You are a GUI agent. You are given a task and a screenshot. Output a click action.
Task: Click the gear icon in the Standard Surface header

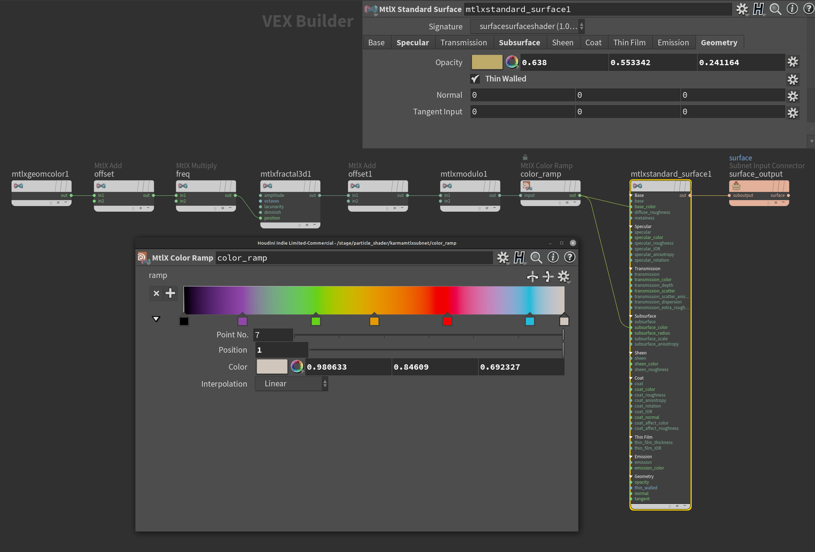(x=742, y=9)
